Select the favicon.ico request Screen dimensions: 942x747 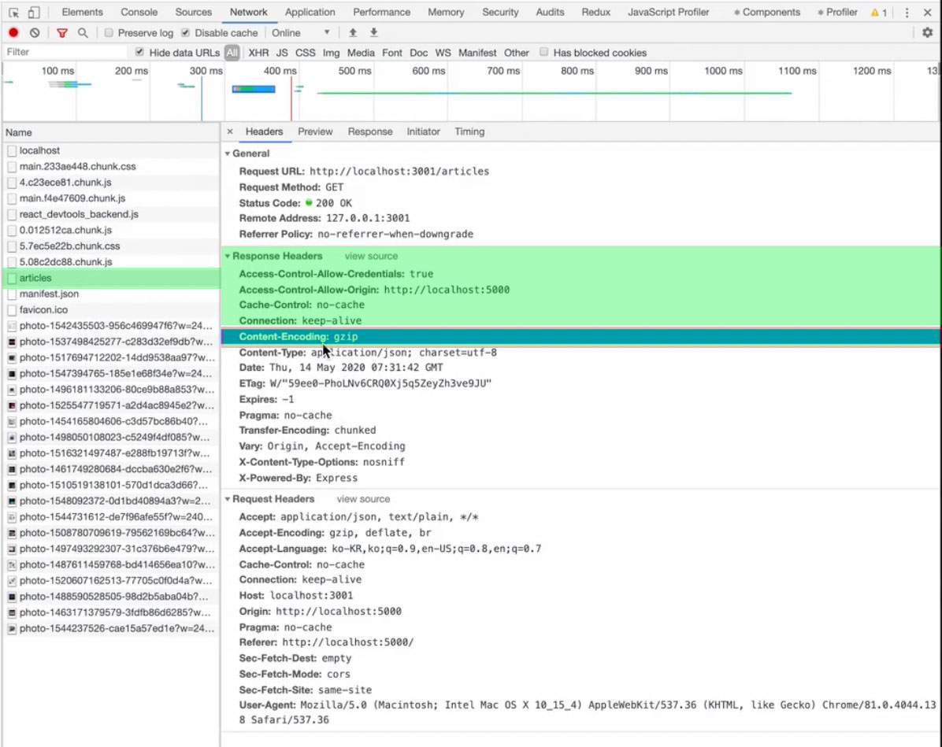pos(111,310)
